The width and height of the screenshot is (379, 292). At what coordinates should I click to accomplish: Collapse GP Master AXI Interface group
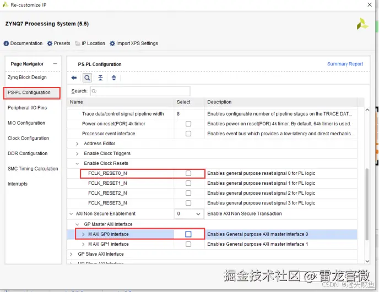(x=77, y=224)
